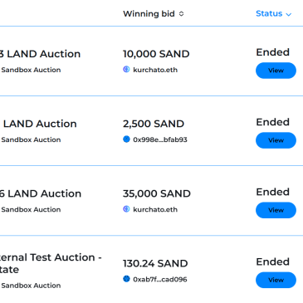The image size is (303, 303).
Task: Open the 0x998e...bfab93 wallet address
Action: (160, 139)
